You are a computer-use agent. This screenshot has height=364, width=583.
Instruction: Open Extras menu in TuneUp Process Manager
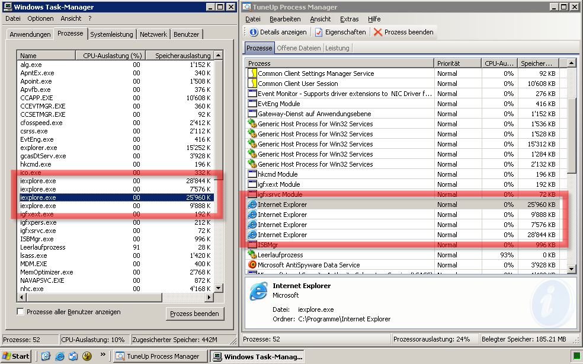[349, 19]
